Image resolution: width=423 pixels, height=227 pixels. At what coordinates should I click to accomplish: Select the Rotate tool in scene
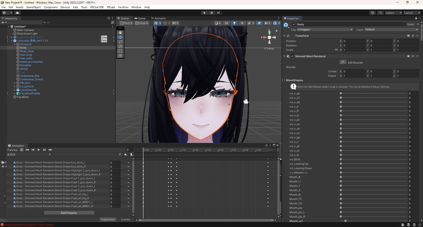[x=120, y=42]
